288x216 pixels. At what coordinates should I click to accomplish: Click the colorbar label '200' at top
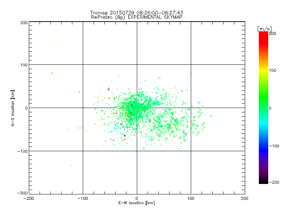point(273,33)
